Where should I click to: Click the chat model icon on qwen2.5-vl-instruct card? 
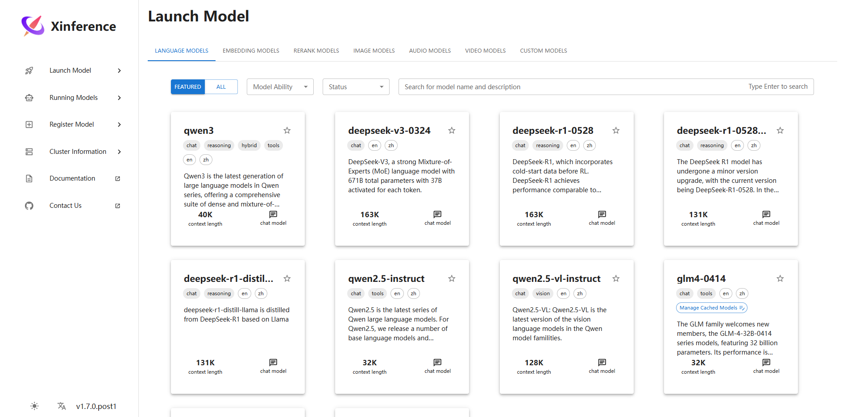click(x=602, y=363)
